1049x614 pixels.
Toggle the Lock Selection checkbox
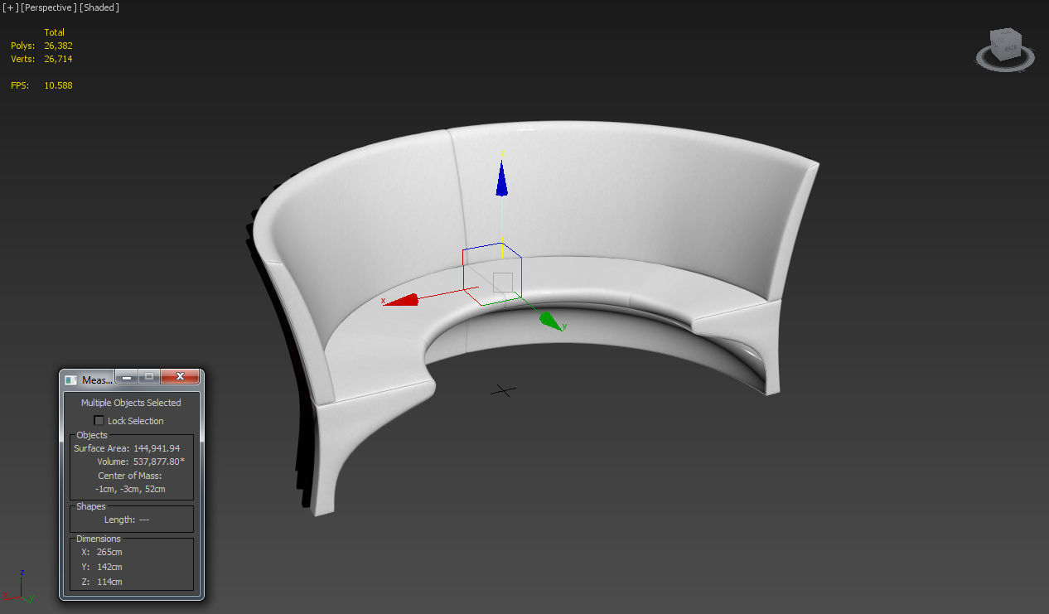click(99, 421)
